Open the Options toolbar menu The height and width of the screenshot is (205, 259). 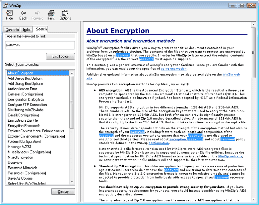tap(65, 15)
